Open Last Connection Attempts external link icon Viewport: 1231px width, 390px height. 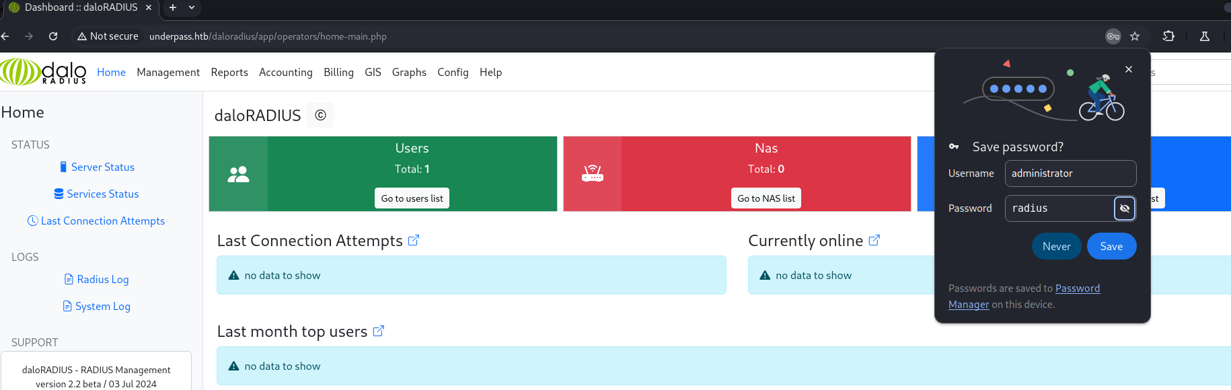[414, 240]
